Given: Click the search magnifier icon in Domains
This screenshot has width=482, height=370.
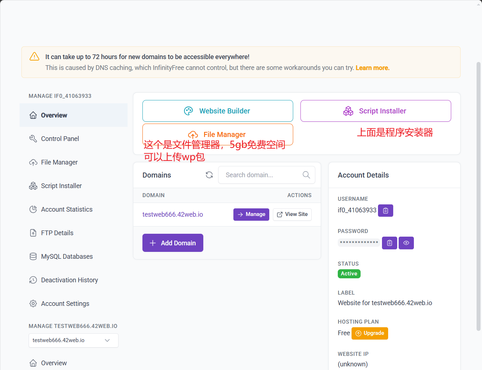Looking at the screenshot, I should [x=306, y=175].
